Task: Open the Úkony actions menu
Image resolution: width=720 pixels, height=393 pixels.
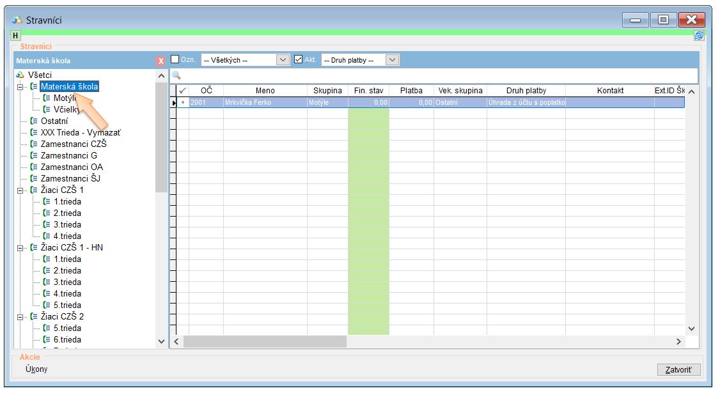Action: (35, 369)
